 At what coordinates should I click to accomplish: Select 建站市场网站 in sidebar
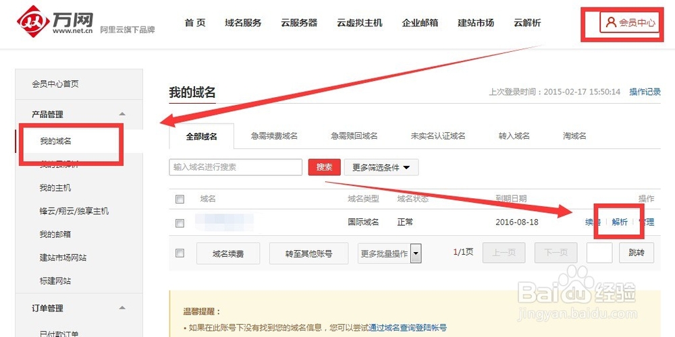(63, 257)
